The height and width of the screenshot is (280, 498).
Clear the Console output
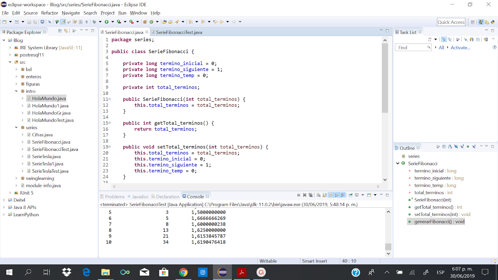pyautogui.click(x=318, y=195)
